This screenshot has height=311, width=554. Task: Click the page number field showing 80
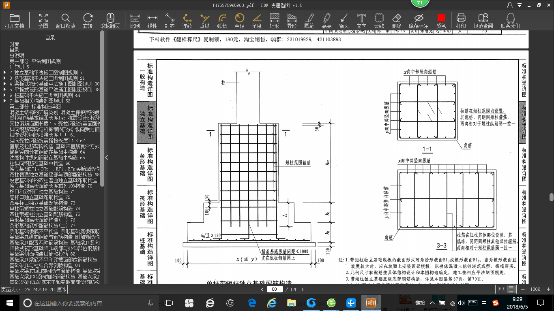tap(275, 289)
